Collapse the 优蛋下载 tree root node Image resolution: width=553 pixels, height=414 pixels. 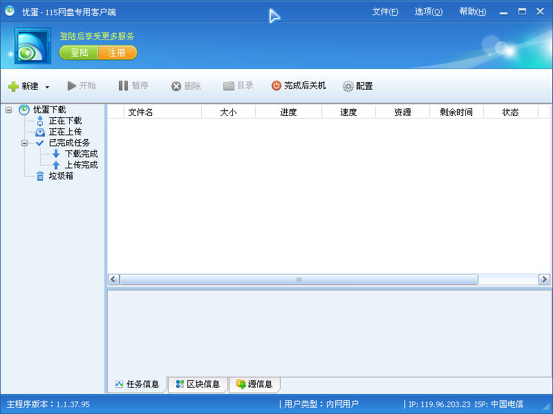(9, 110)
